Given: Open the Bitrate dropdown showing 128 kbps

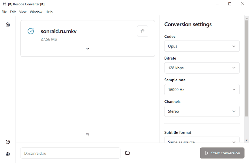Looking at the screenshot, I should pyautogui.click(x=202, y=68).
